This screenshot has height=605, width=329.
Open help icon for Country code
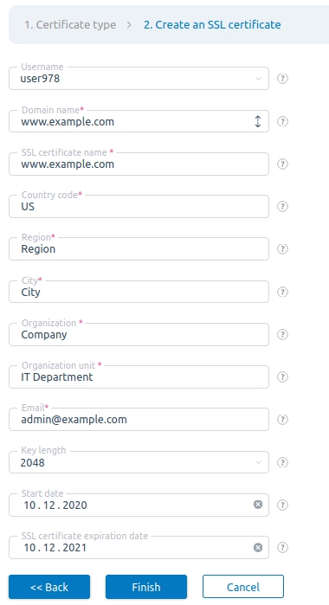(x=282, y=207)
